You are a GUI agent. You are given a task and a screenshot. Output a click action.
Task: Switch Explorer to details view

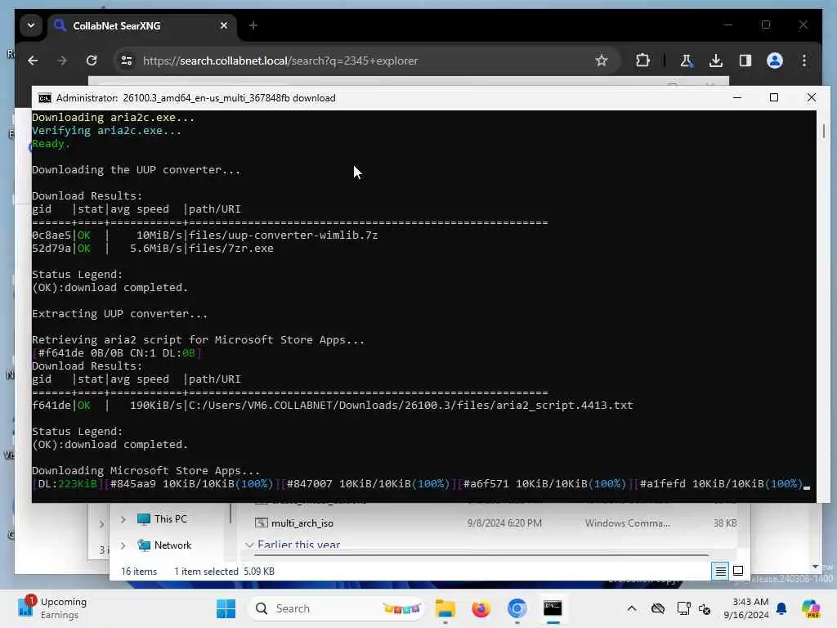click(x=720, y=572)
